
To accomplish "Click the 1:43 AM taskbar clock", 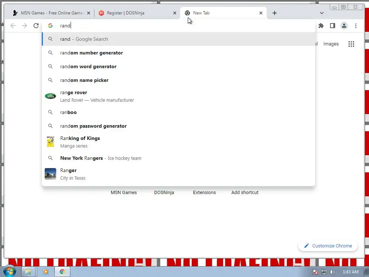I will [x=350, y=272].
